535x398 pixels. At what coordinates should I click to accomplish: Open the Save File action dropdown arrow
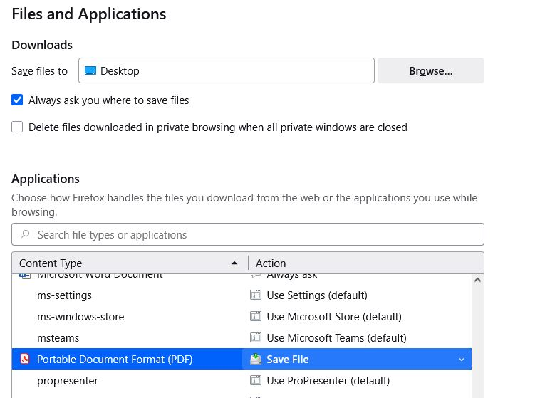coord(461,360)
